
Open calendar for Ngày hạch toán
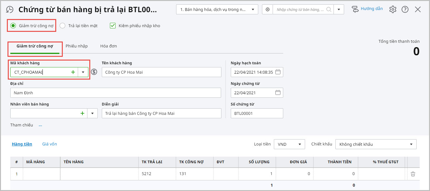(278, 72)
